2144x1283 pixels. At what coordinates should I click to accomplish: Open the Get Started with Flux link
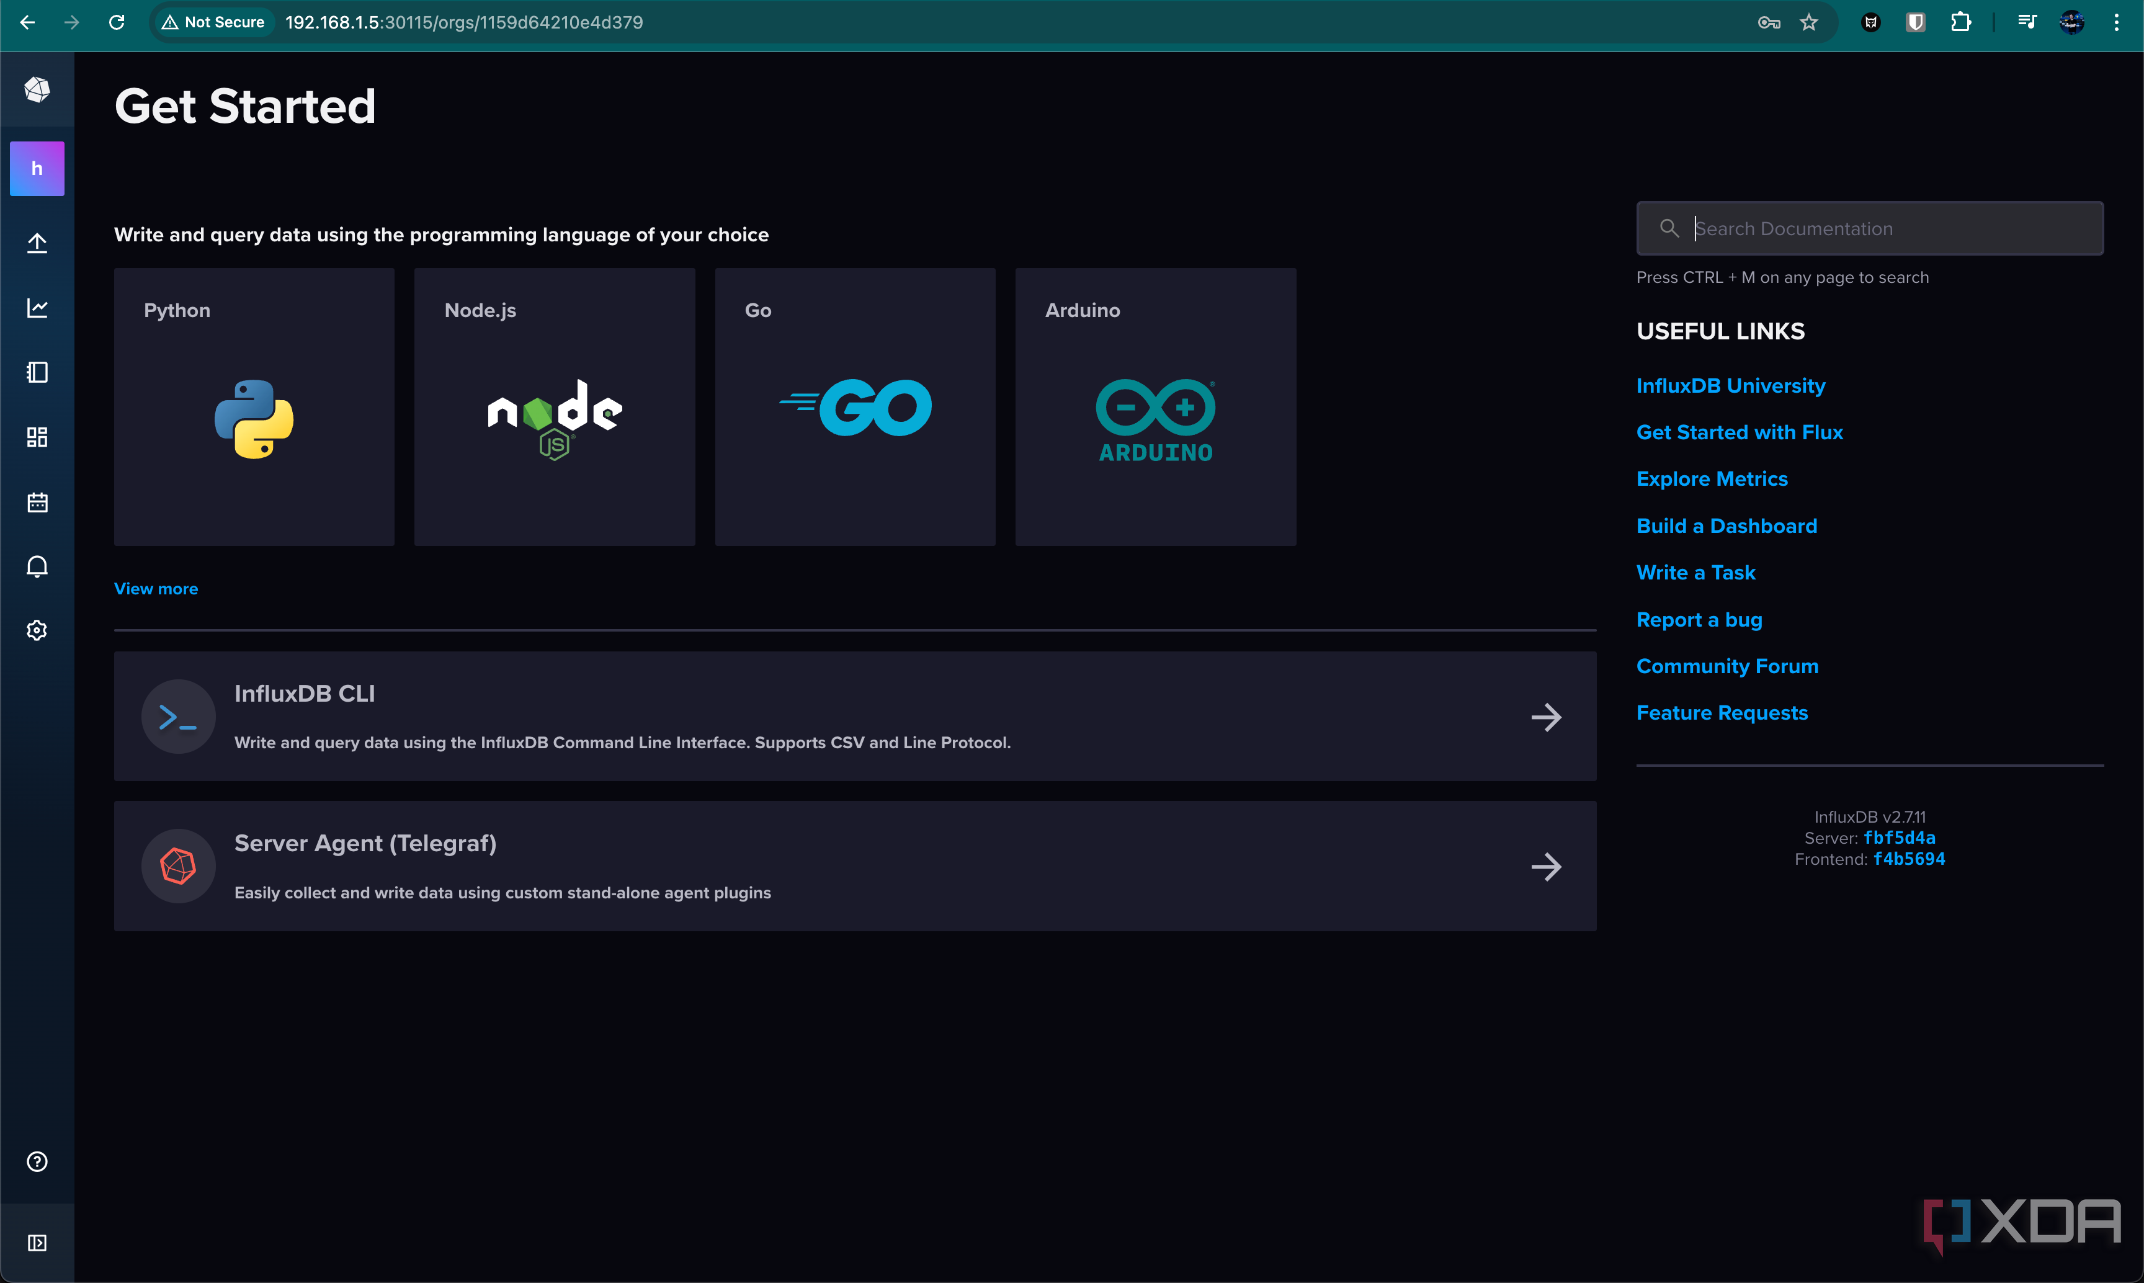(1740, 432)
